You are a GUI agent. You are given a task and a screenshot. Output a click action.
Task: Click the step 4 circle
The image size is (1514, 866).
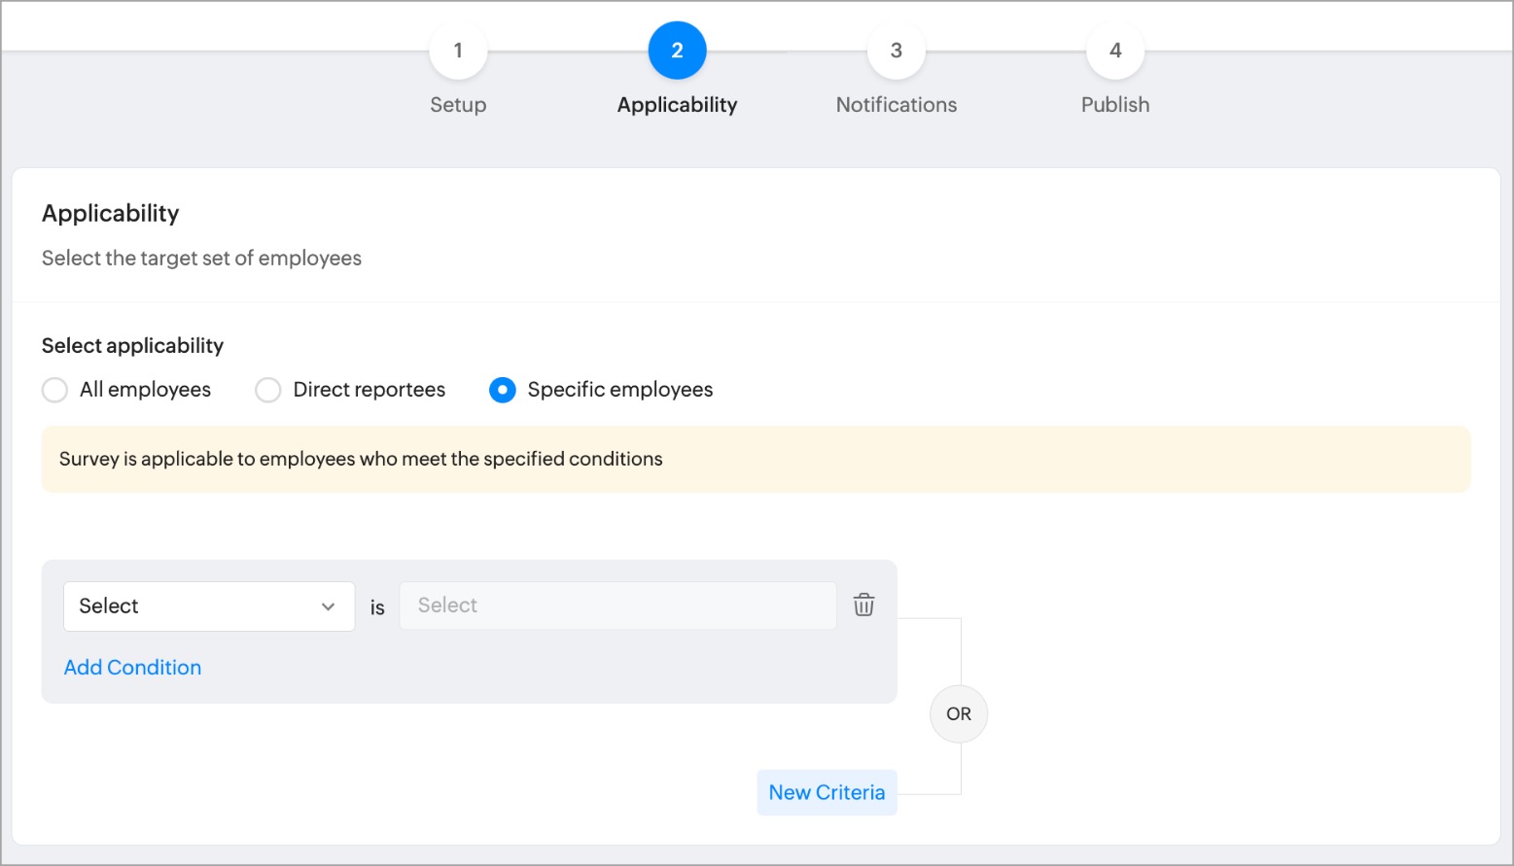(1114, 51)
